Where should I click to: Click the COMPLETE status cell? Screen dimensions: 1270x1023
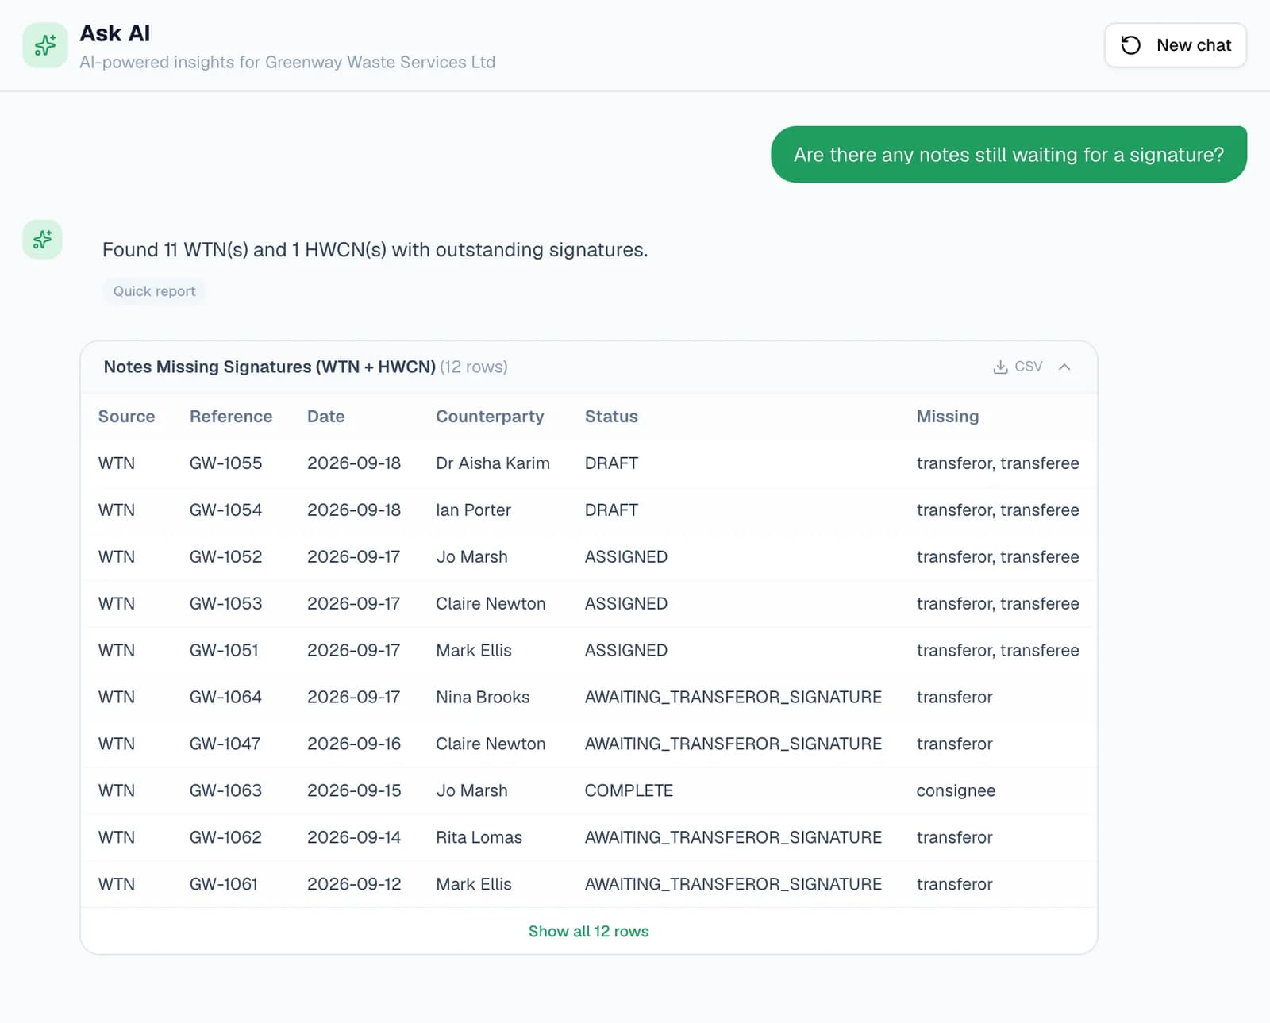click(x=629, y=791)
